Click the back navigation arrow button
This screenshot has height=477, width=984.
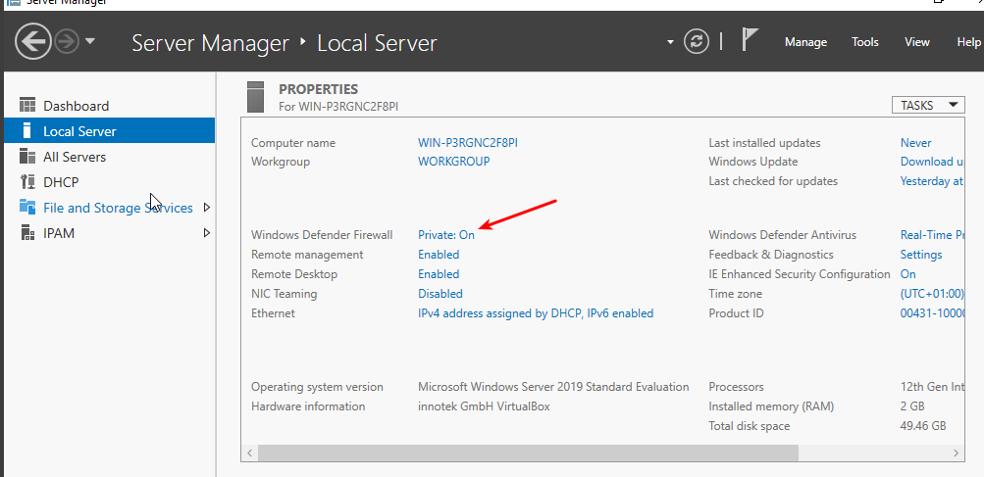pos(32,41)
